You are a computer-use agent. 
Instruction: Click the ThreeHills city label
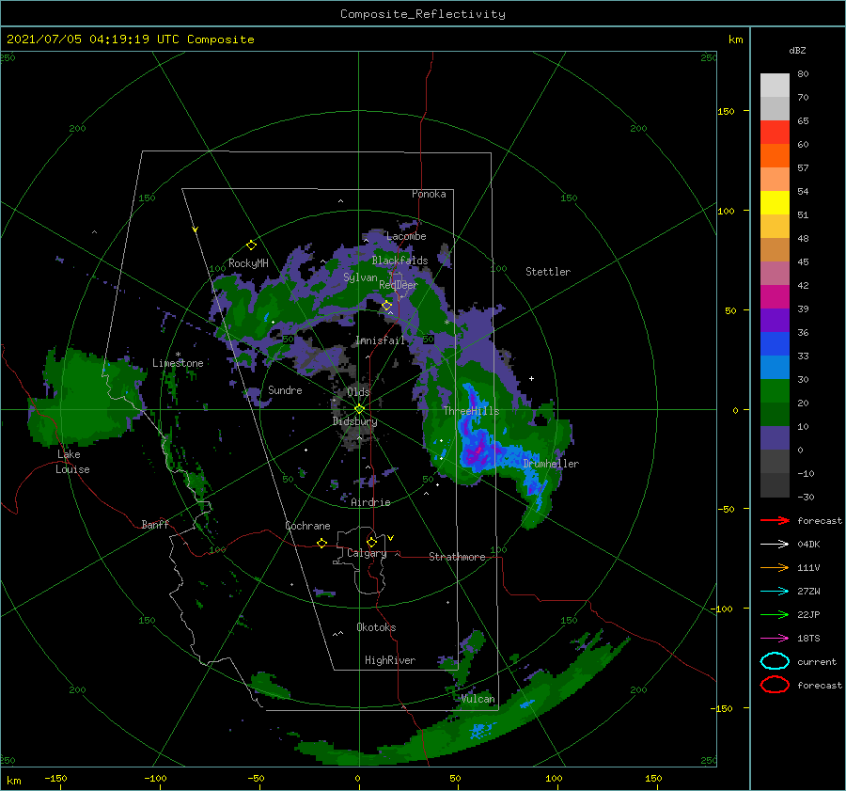[x=472, y=411]
